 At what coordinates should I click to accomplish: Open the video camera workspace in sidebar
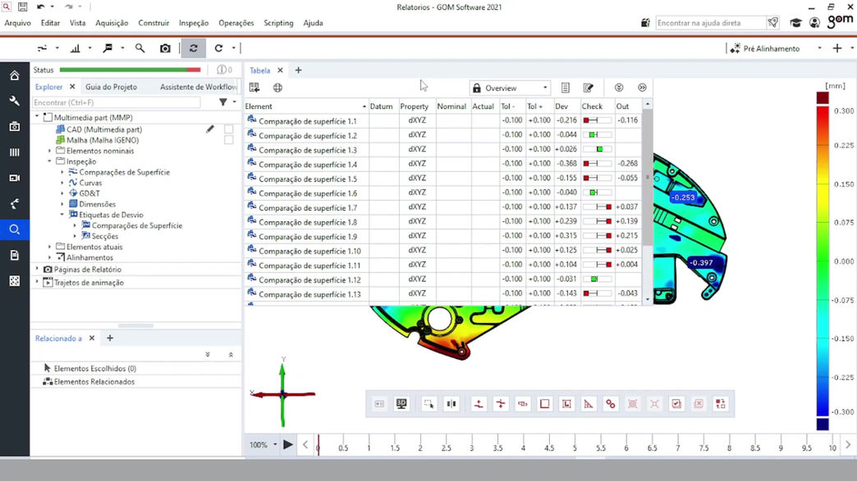pyautogui.click(x=15, y=178)
